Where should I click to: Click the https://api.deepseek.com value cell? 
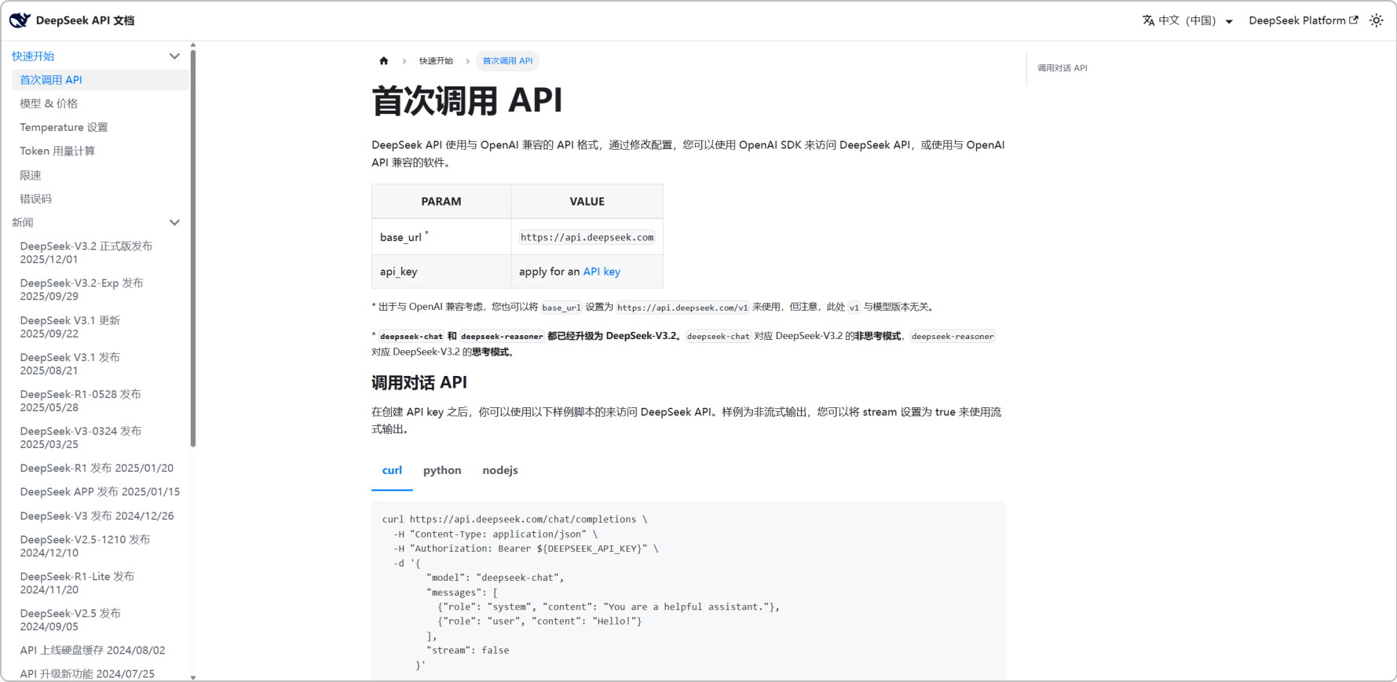587,237
